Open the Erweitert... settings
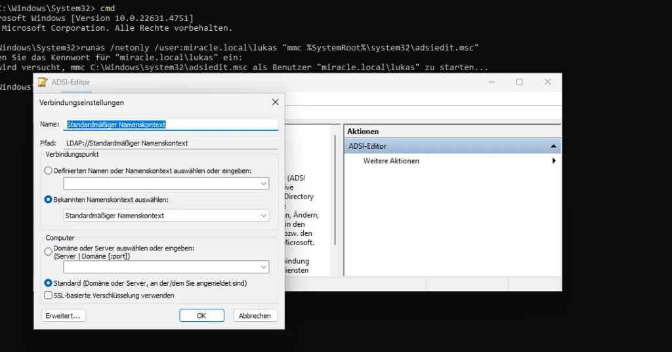This screenshot has width=672, height=352. (x=63, y=315)
